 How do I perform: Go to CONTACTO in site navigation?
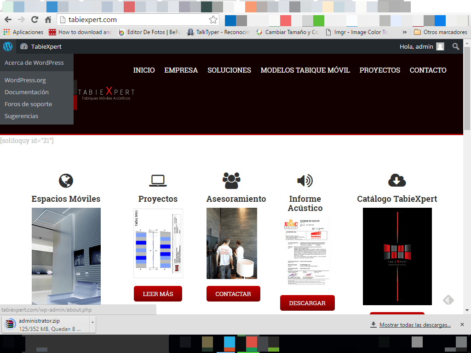point(428,70)
